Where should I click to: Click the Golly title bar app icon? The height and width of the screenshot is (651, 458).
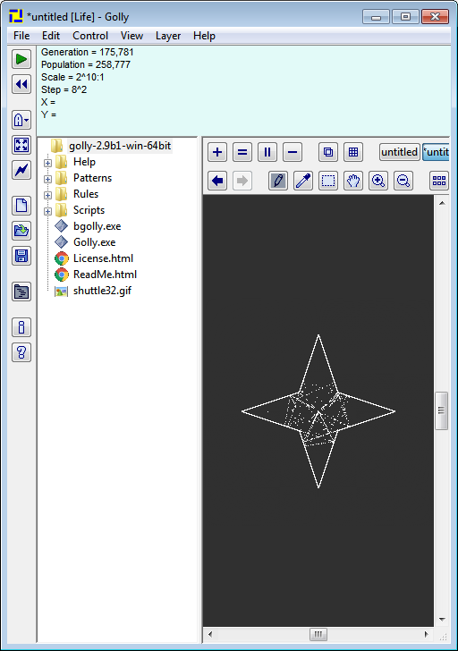point(16,17)
